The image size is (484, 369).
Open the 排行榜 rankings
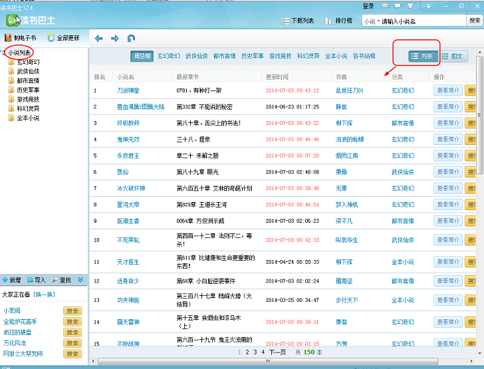(x=338, y=21)
